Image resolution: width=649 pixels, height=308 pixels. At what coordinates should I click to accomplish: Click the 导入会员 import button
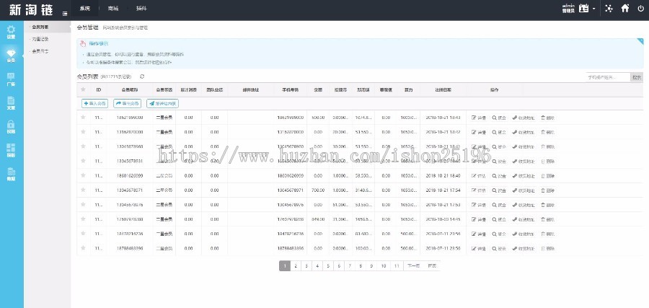coord(94,103)
